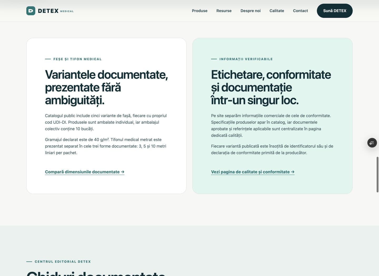Image resolution: width=379 pixels, height=276 pixels.
Task: Follow Vezi pagina de calitate și conformitate link
Action: [x=253, y=172]
